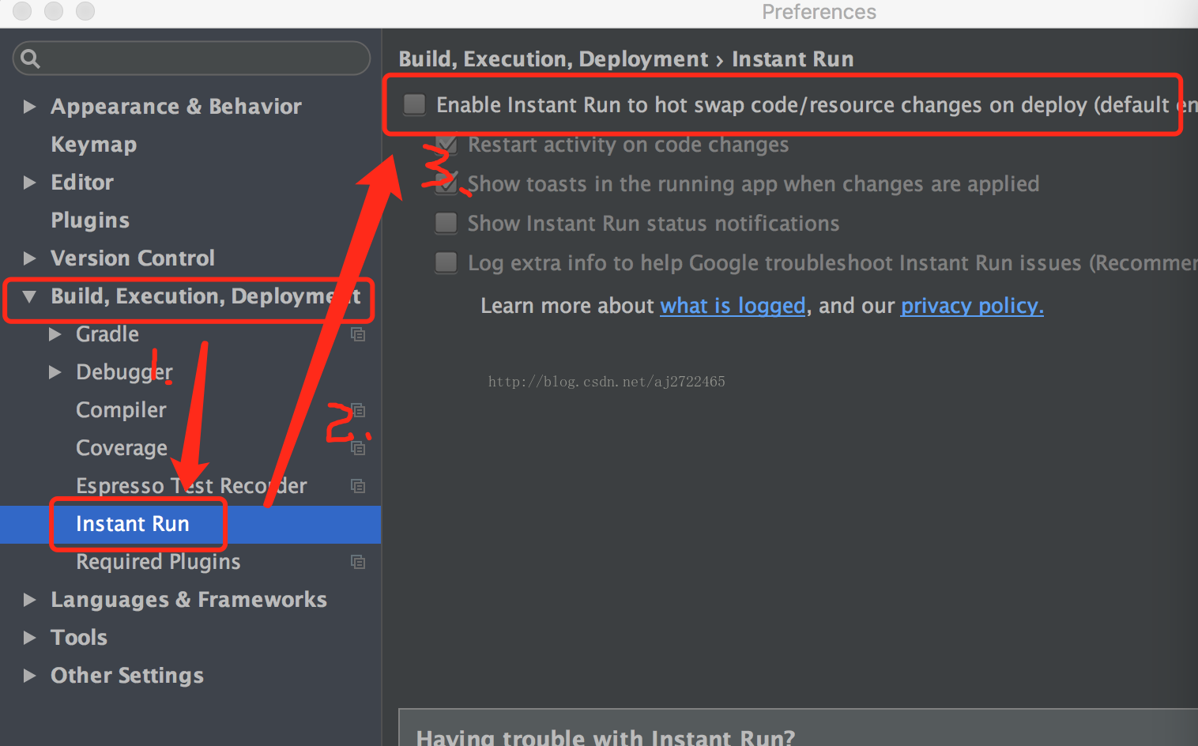Open the Keymap settings page
1198x746 pixels.
(94, 145)
